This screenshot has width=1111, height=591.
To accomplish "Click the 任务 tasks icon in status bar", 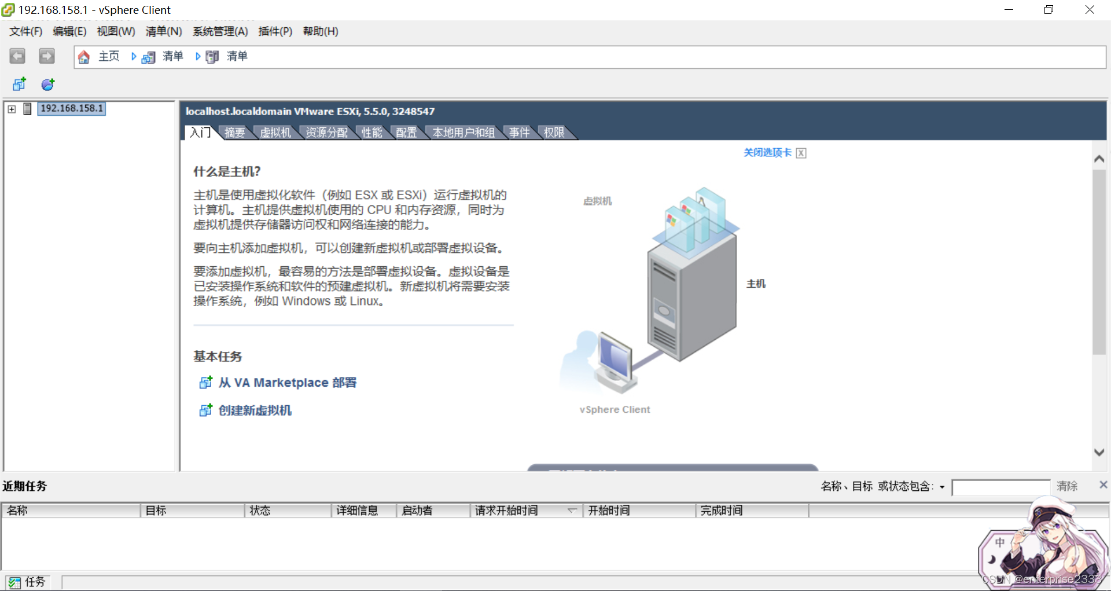I will click(x=14, y=582).
